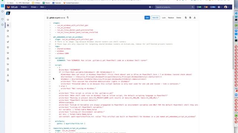The image size is (238, 133).
Task: Open the Merge requests counter in the top navbar
Action: click(x=206, y=7)
